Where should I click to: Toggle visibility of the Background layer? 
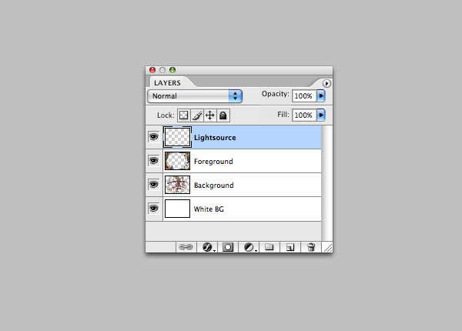[x=153, y=184]
